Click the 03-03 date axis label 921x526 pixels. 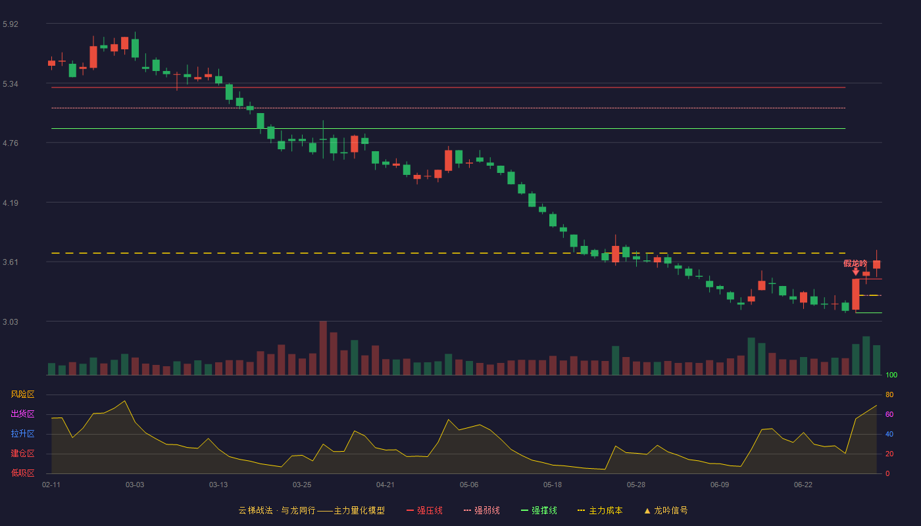point(135,485)
